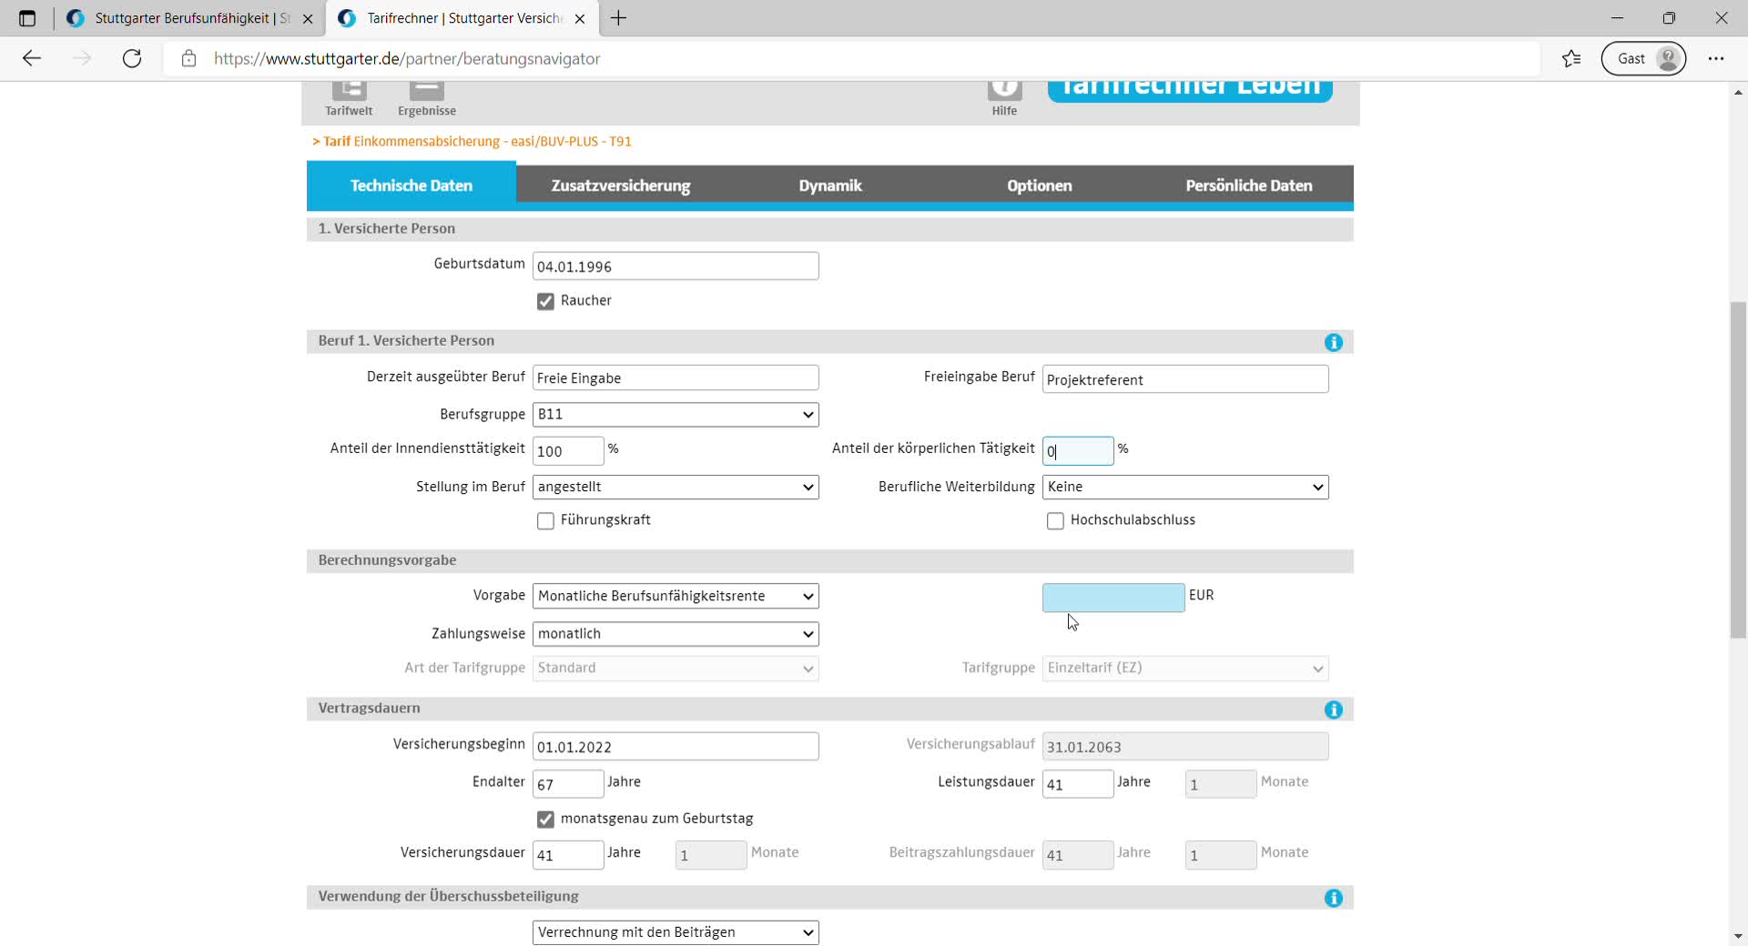Screen dimensions: 1748x946
Task: Show info for Verwendung der Überschussbeteiligung
Action: pyautogui.click(x=1333, y=898)
